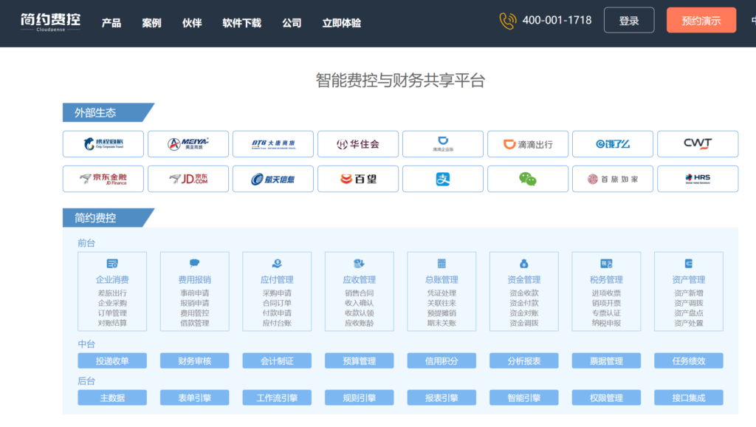Screen dimensions: 756x427
Task: Open the 总账管理 ledger icon
Action: point(441,262)
